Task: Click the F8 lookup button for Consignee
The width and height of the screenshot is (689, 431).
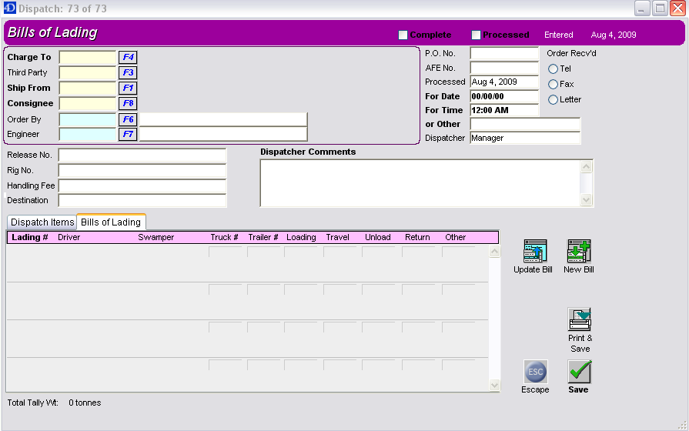Action: 128,103
